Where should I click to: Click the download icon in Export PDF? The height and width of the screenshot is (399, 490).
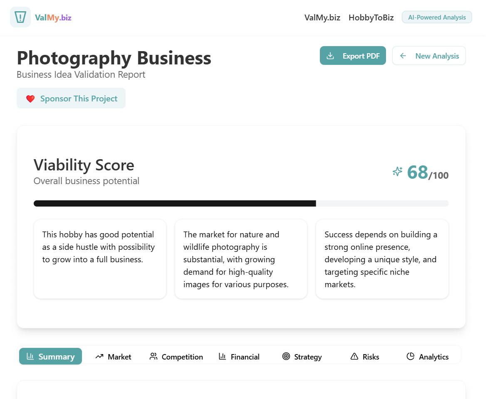point(330,56)
